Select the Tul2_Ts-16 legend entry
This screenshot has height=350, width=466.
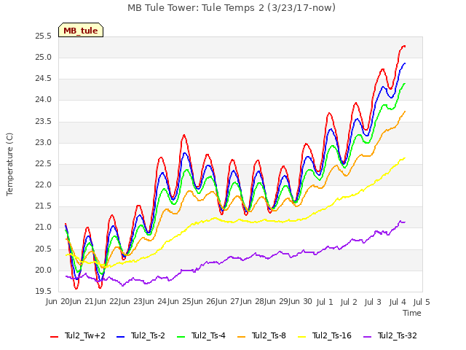[x=325, y=336]
